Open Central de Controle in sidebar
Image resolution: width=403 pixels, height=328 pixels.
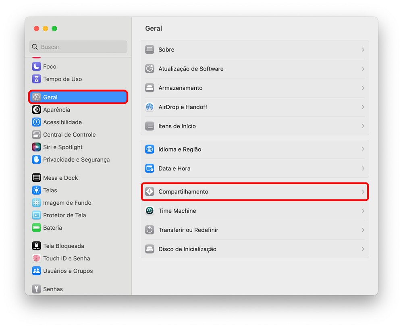69,135
